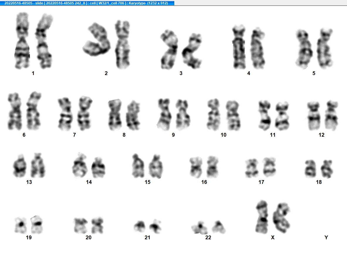
Task: Click the left chromosome of pair 8
Action: [x=115, y=115]
